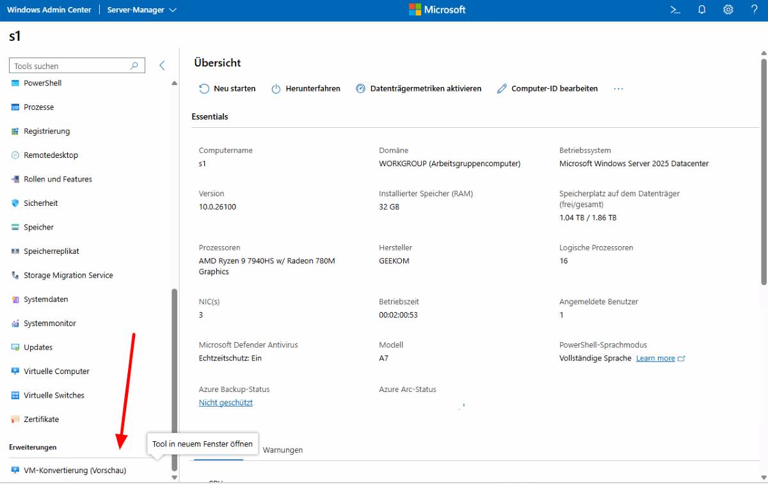This screenshot has width=768, height=484.
Task: Click the tool list scroll-down arrow
Action: coord(175,477)
